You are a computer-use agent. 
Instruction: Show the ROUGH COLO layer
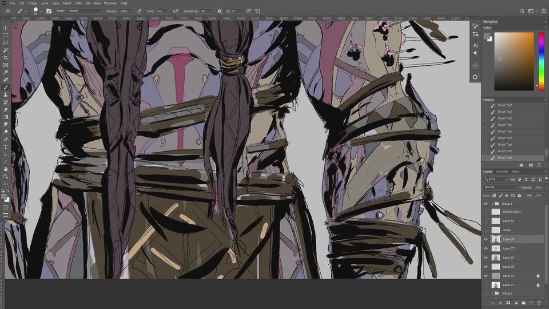(x=486, y=212)
